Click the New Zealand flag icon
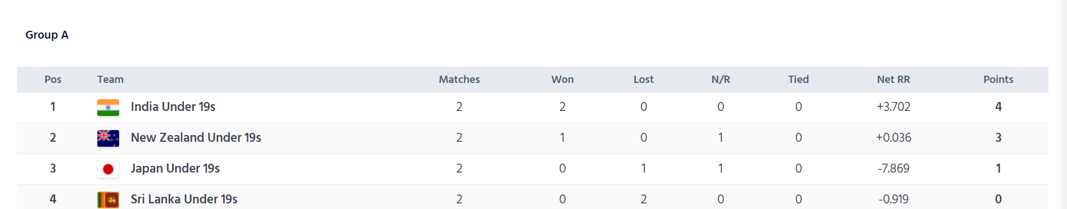1067x209 pixels. [108, 138]
